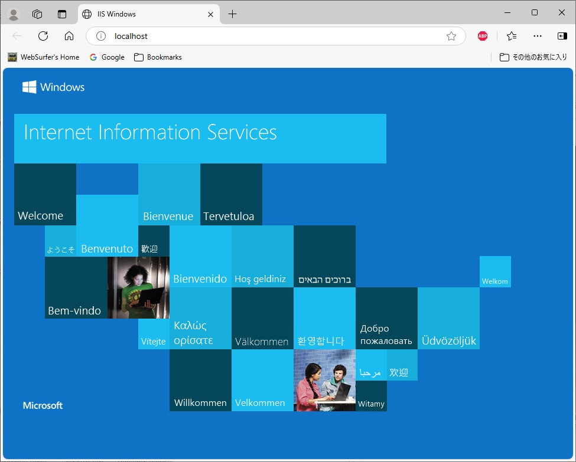This screenshot has height=462, width=576.
Task: Click the Willkommen tile
Action: 201,380
